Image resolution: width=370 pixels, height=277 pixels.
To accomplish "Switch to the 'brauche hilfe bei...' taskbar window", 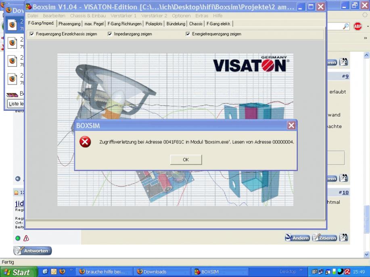I will 105,272.
